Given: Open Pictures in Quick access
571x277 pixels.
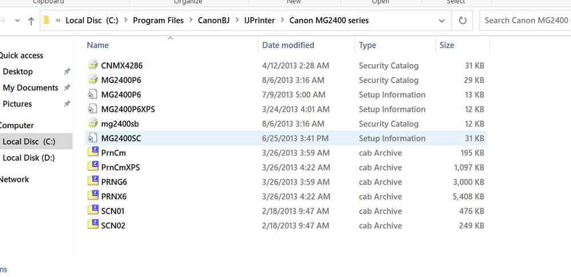Looking at the screenshot, I should (x=17, y=104).
